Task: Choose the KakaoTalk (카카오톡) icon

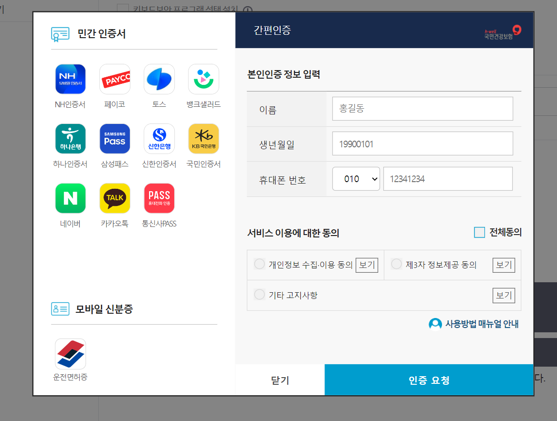Action: click(115, 198)
